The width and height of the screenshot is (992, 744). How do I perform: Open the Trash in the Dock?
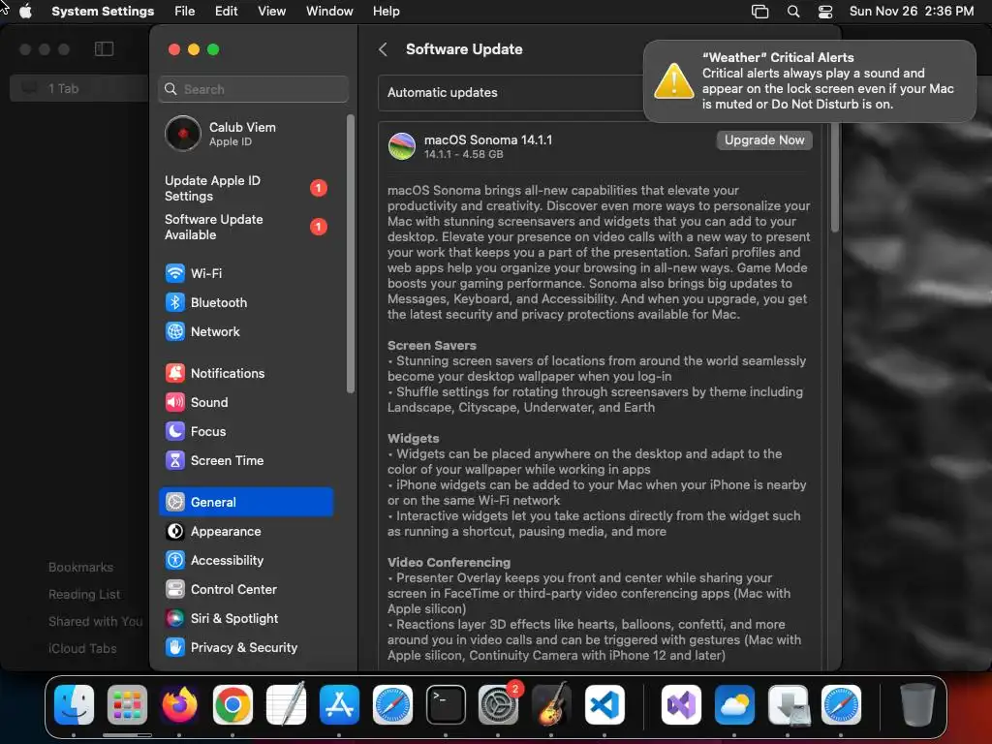click(917, 705)
